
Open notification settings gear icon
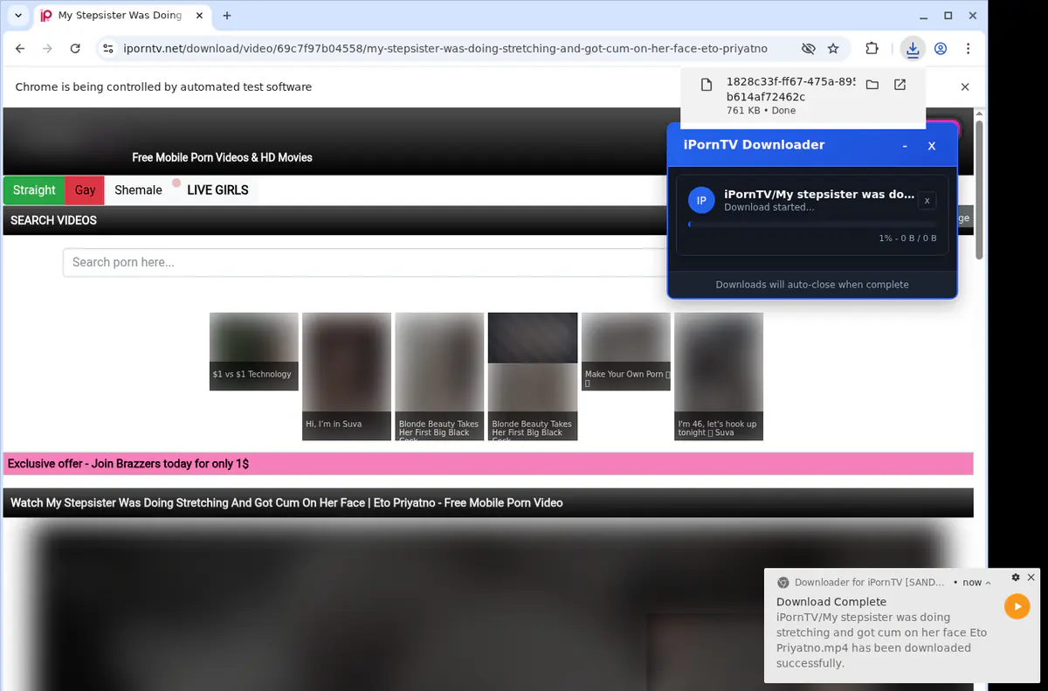coord(1016,577)
